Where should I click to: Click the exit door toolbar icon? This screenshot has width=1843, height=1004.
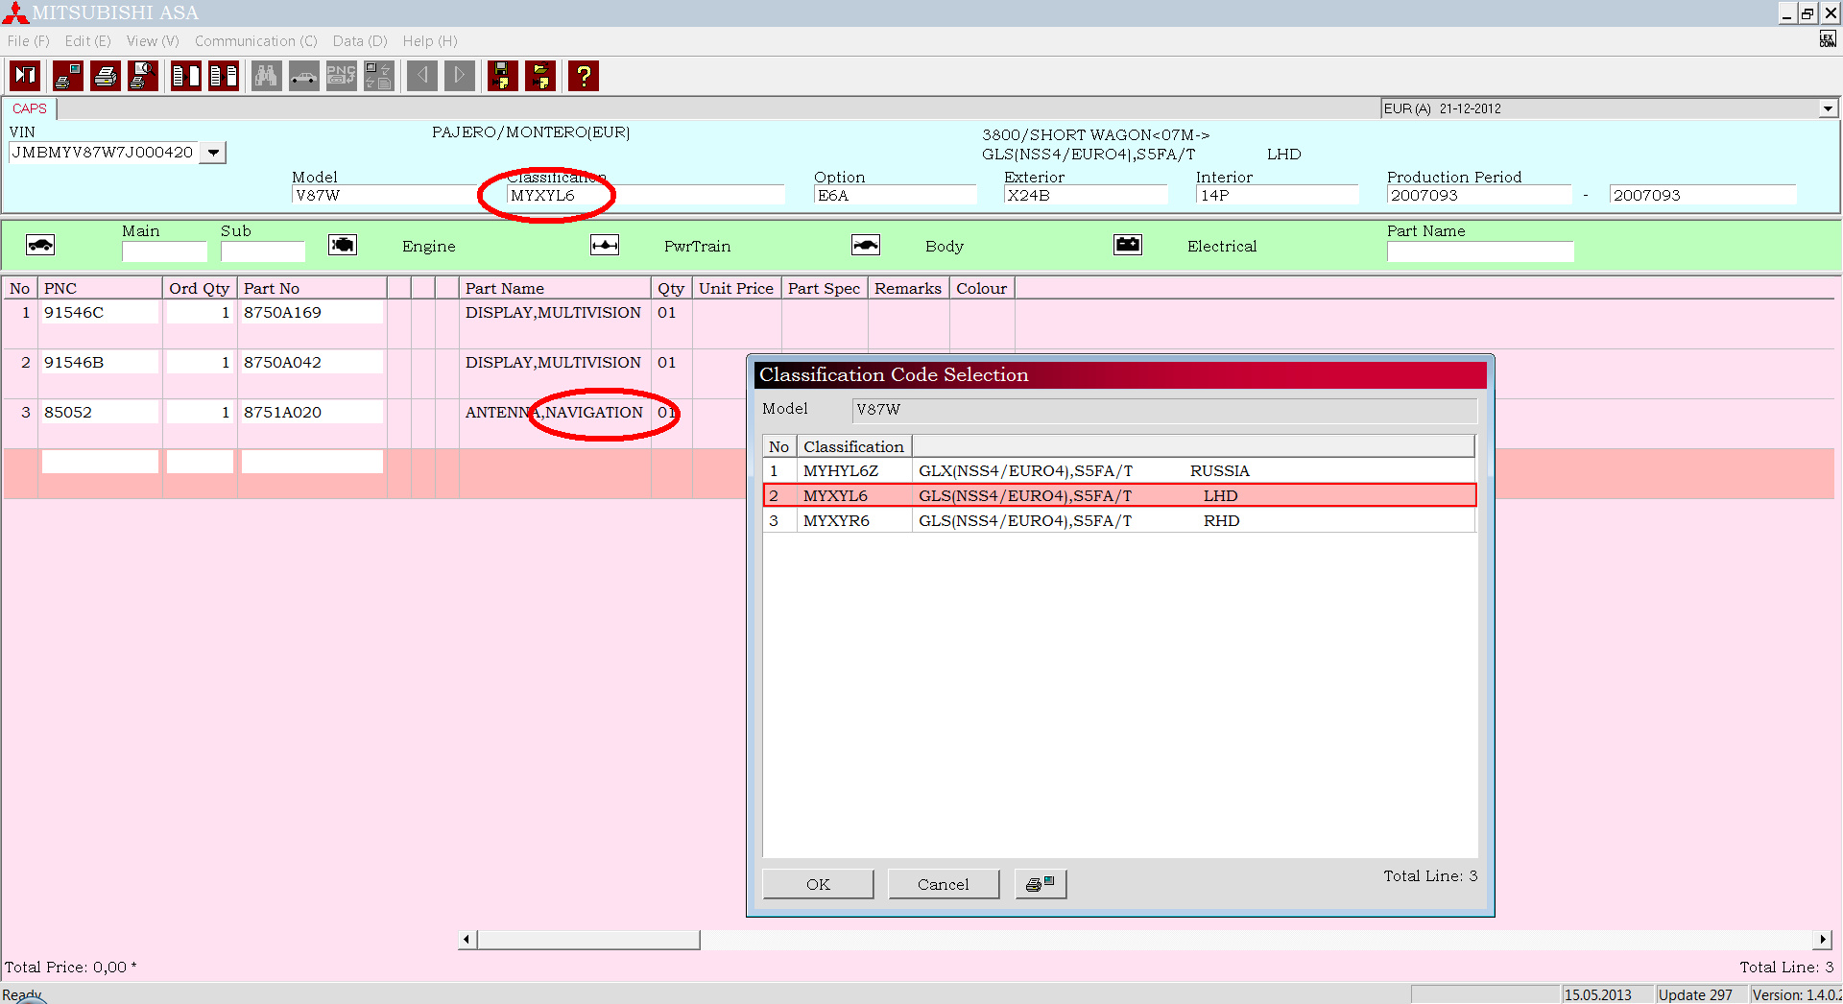click(x=25, y=76)
